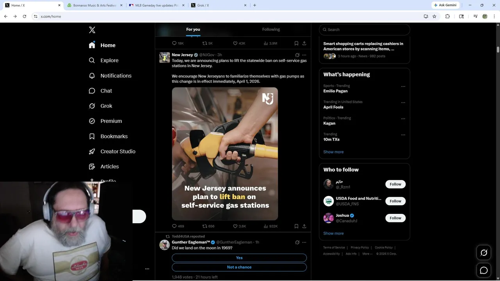Open more options on New Jersey post

[304, 55]
